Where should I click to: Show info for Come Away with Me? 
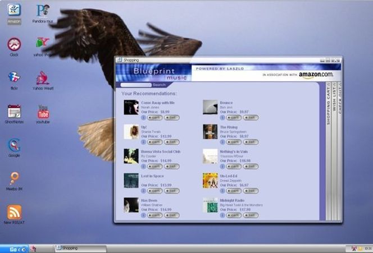click(143, 118)
